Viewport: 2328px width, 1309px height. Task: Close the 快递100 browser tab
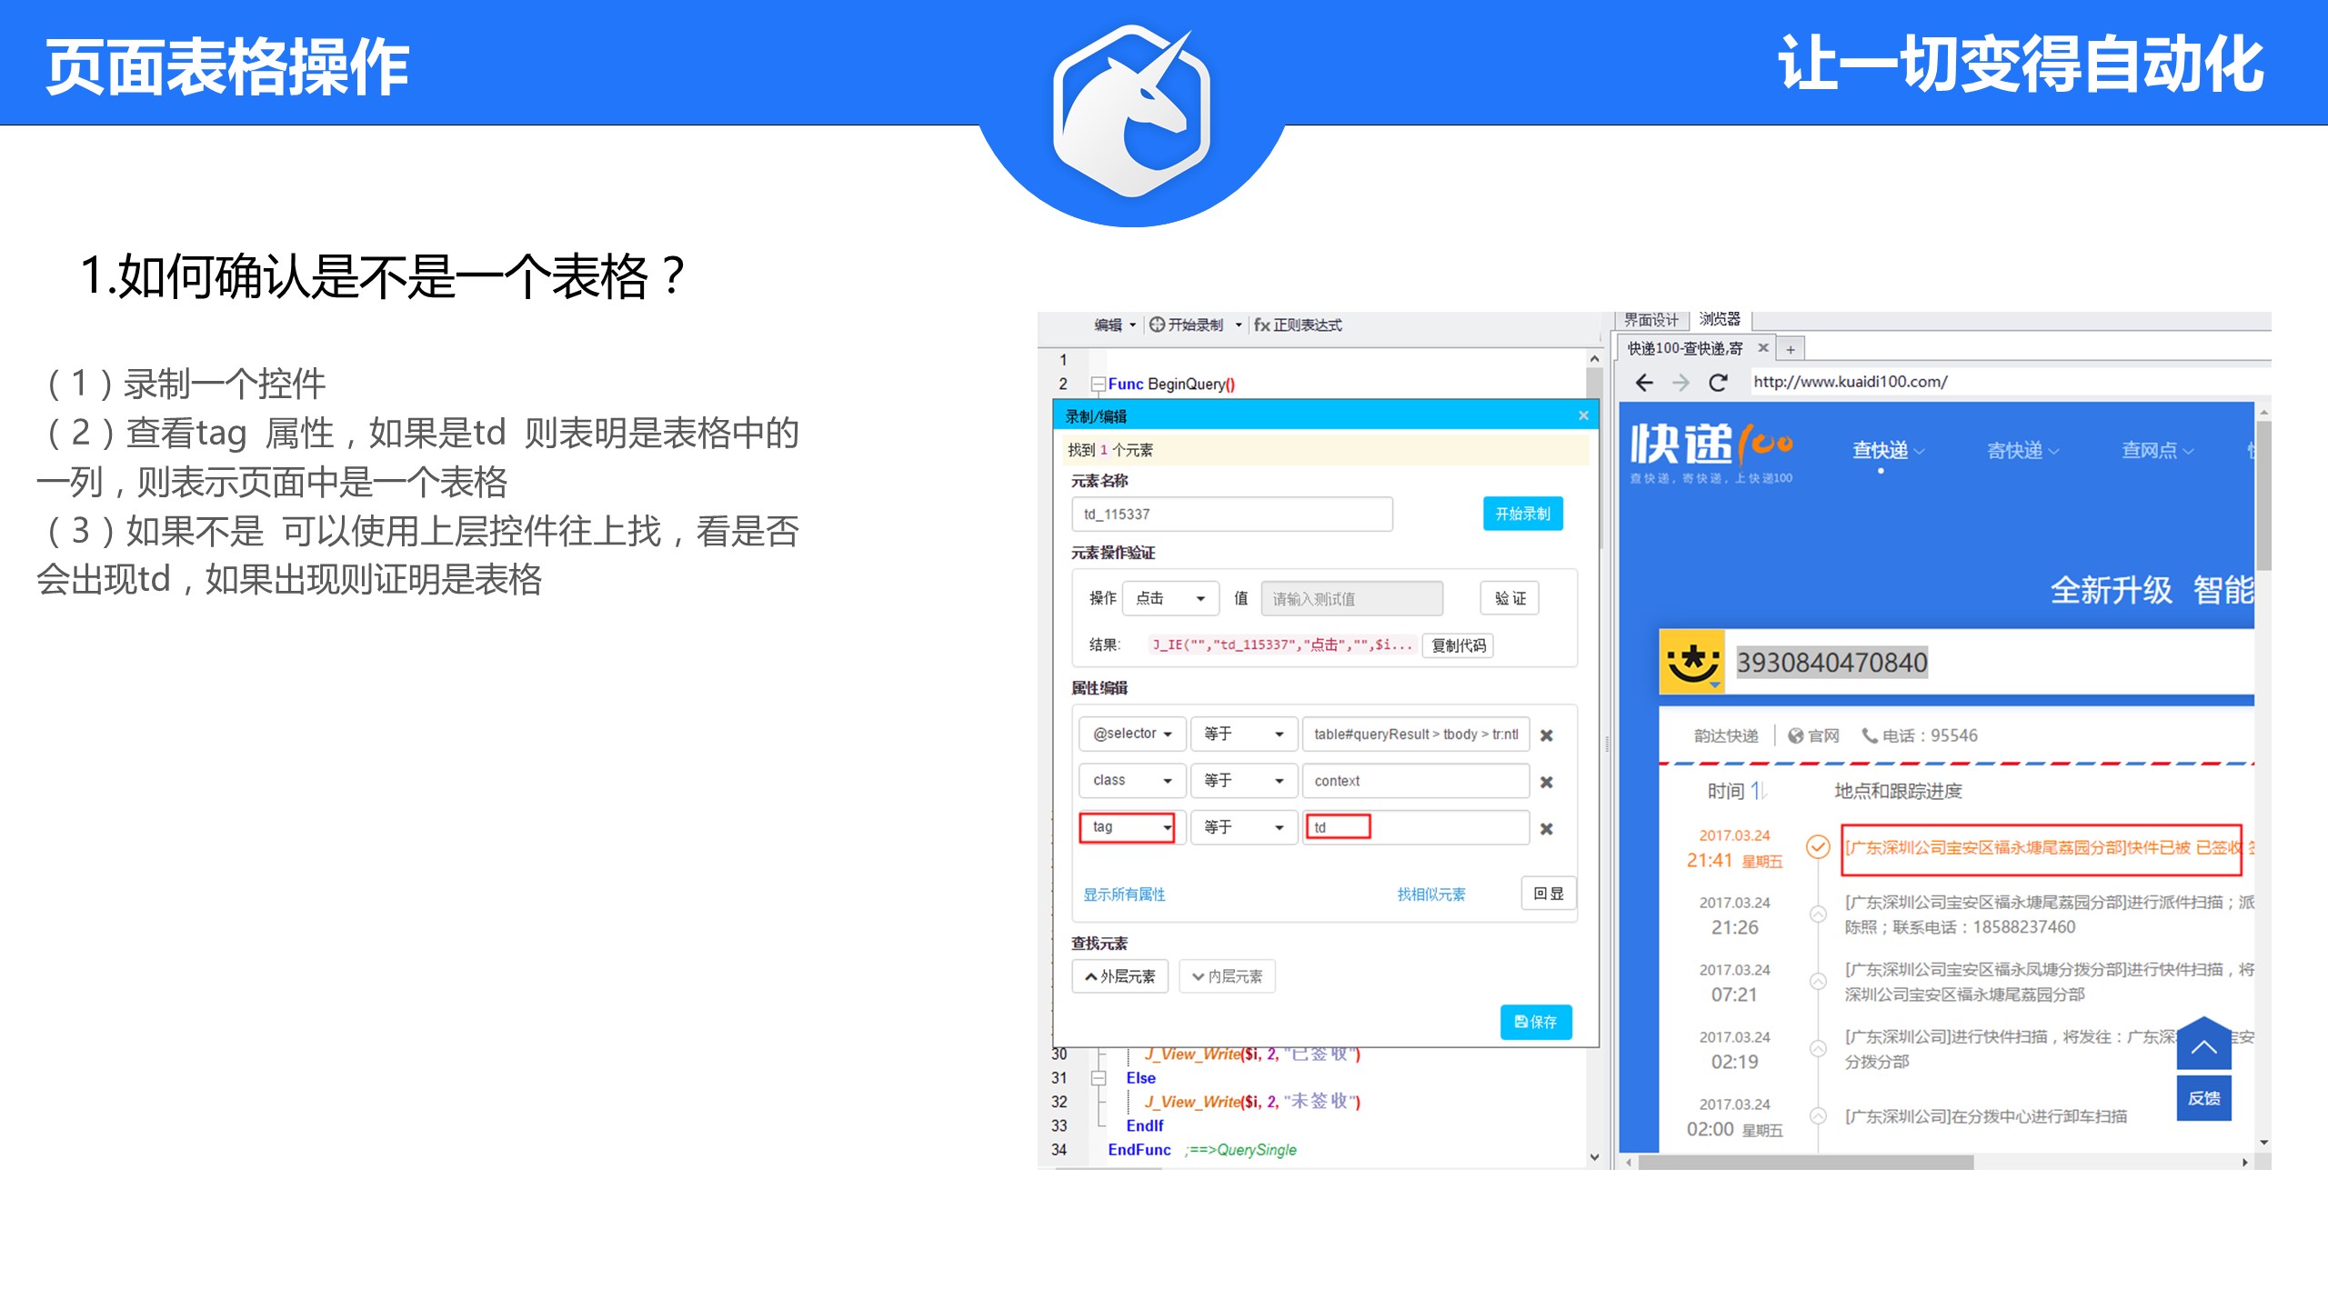pyautogui.click(x=1763, y=348)
